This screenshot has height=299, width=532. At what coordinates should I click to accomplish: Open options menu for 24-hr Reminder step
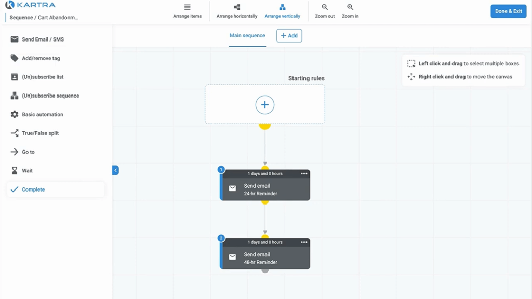tap(304, 173)
